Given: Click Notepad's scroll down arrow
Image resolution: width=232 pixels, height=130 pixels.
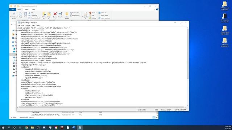Looking at the screenshot, I should point(188,105).
